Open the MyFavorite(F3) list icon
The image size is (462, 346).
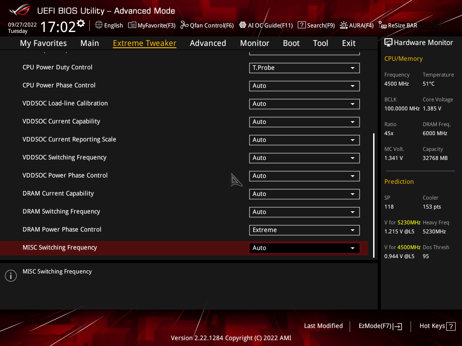132,25
